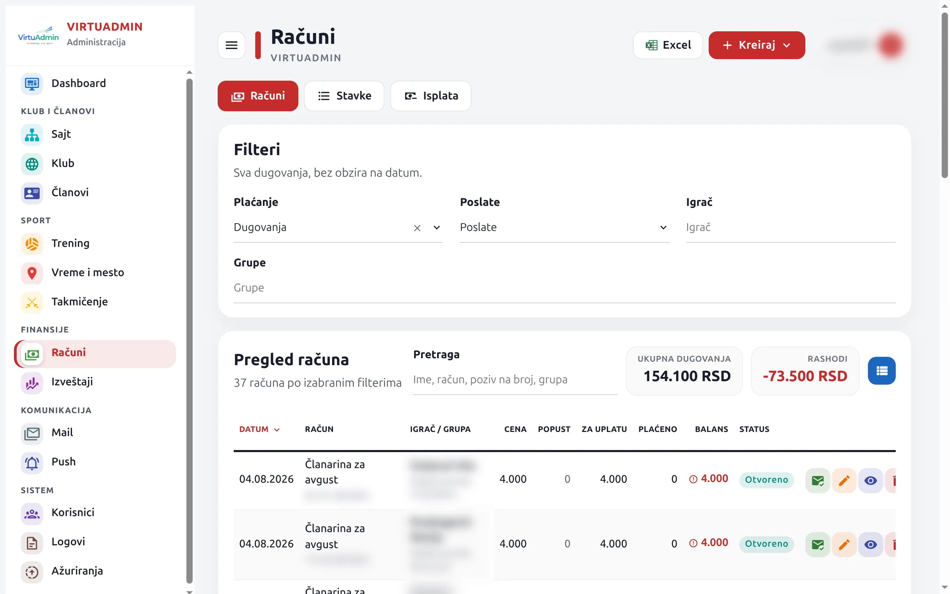The image size is (950, 594).
Task: Click the VirtuAdmin logo
Action: pos(38,36)
